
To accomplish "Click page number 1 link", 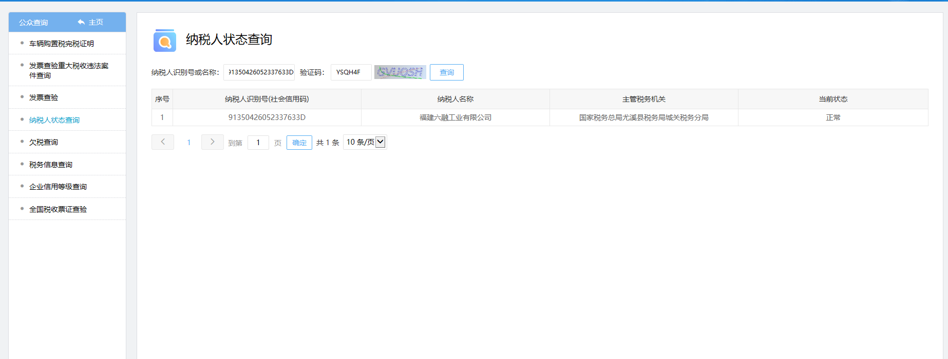I will (188, 143).
